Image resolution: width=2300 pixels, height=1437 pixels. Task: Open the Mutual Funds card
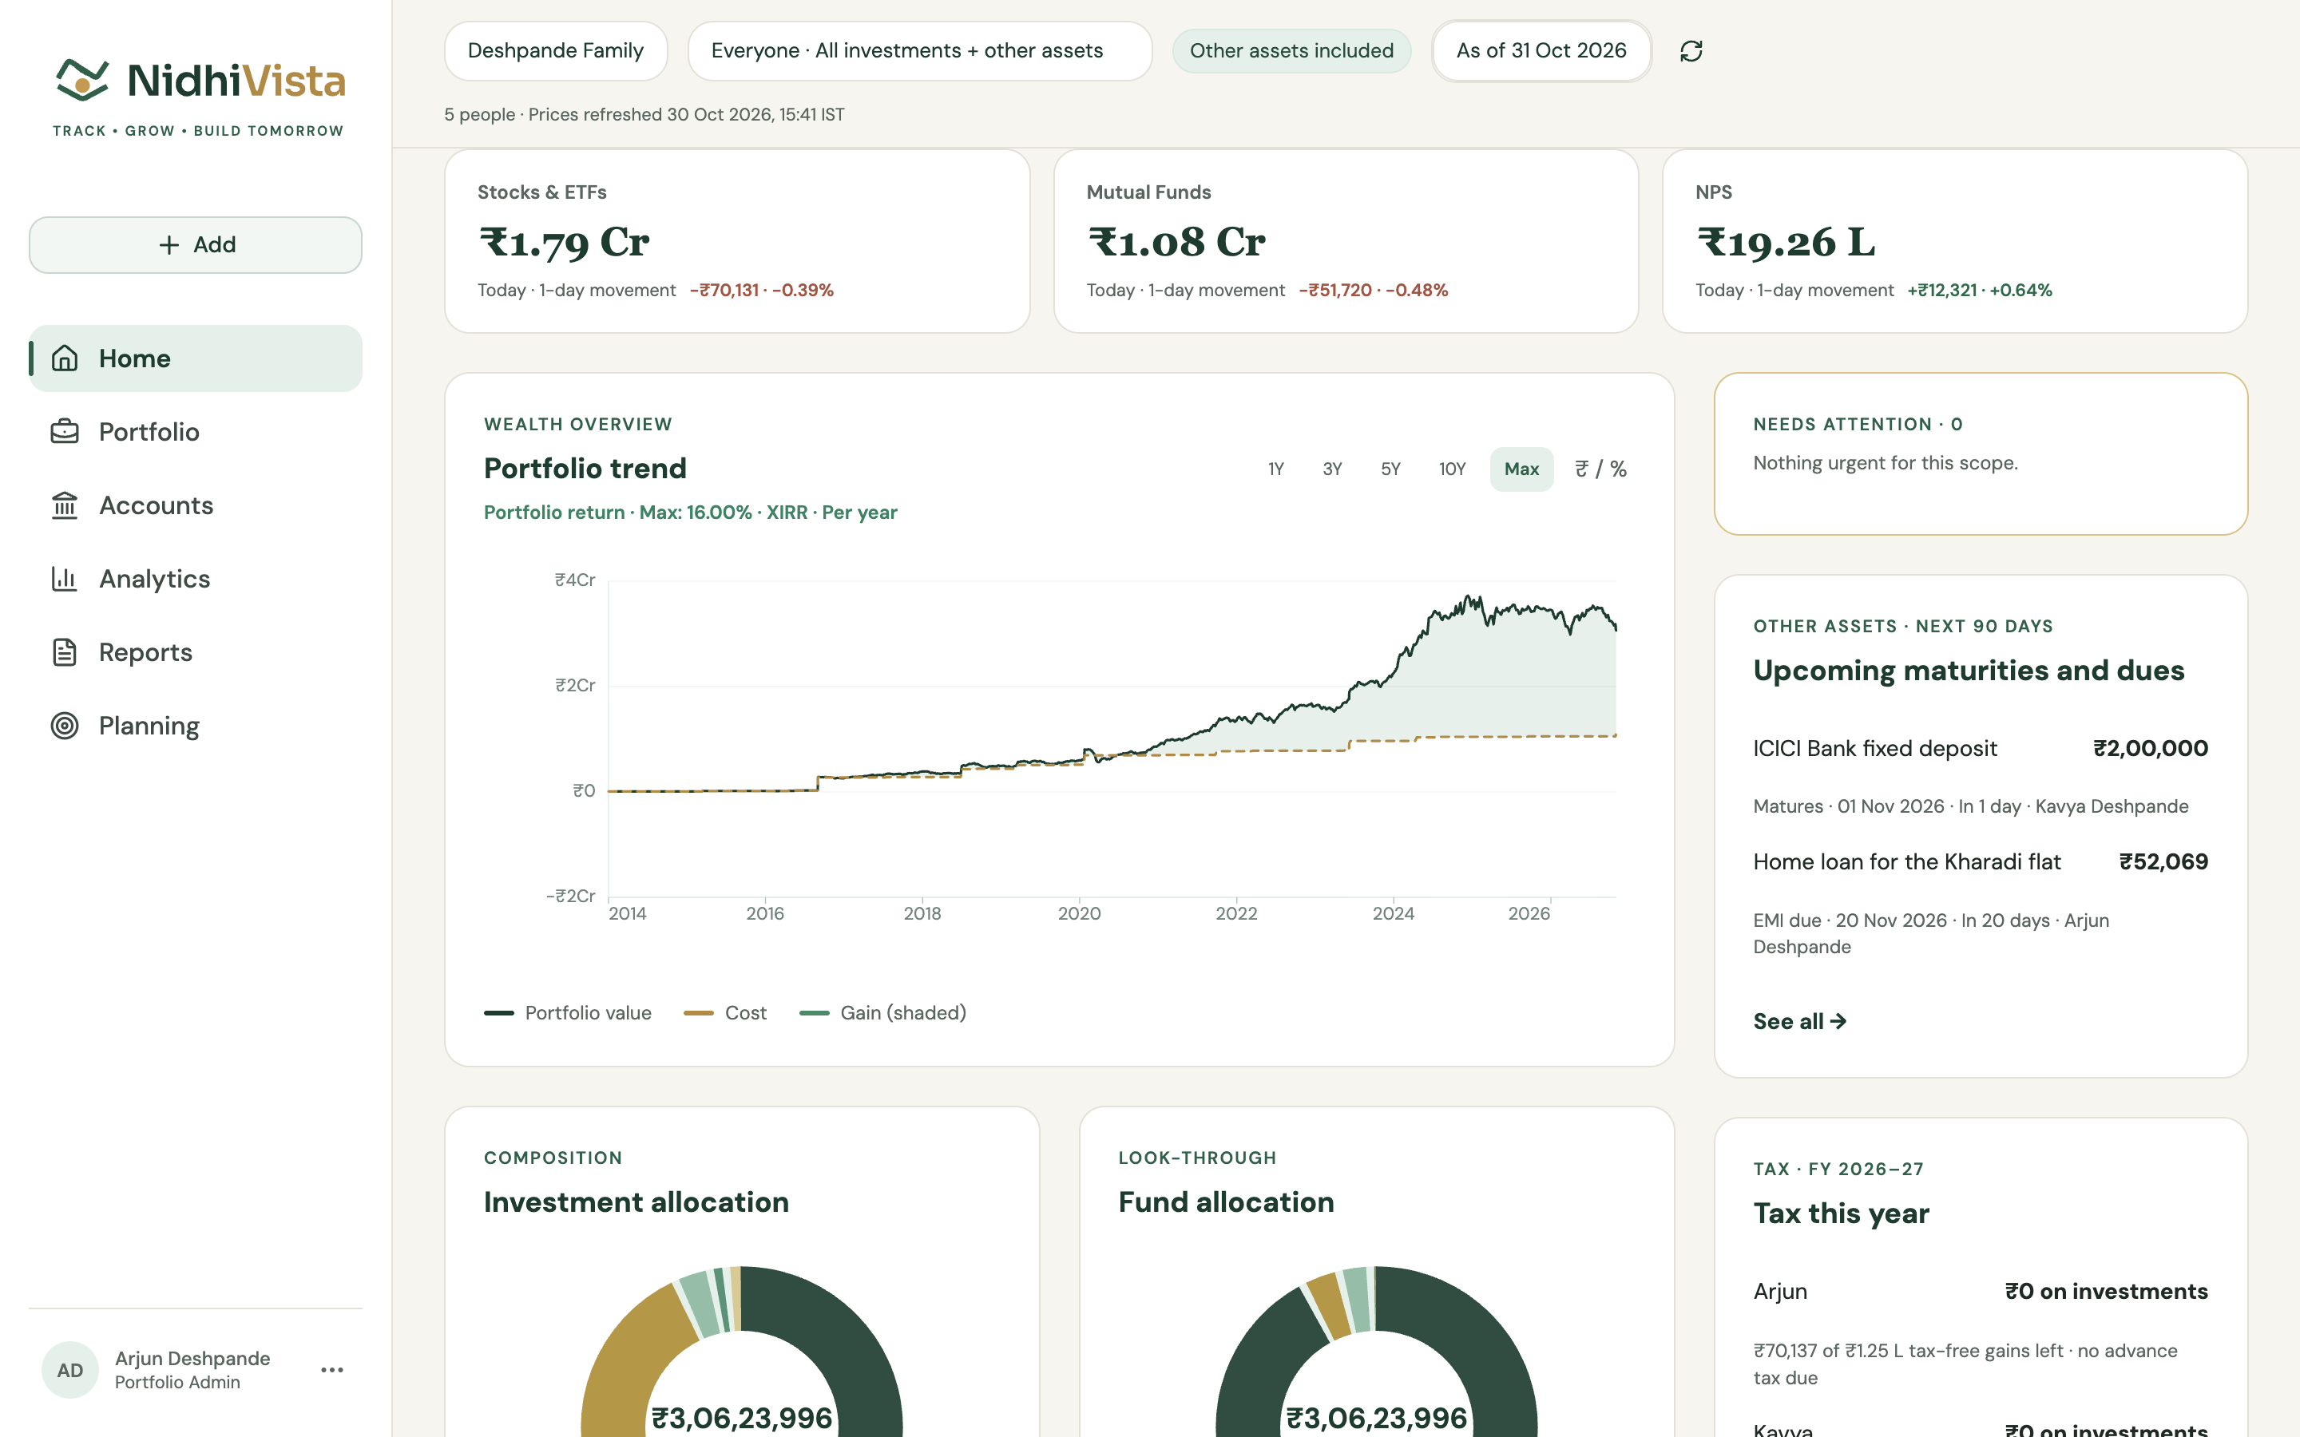pos(1346,240)
